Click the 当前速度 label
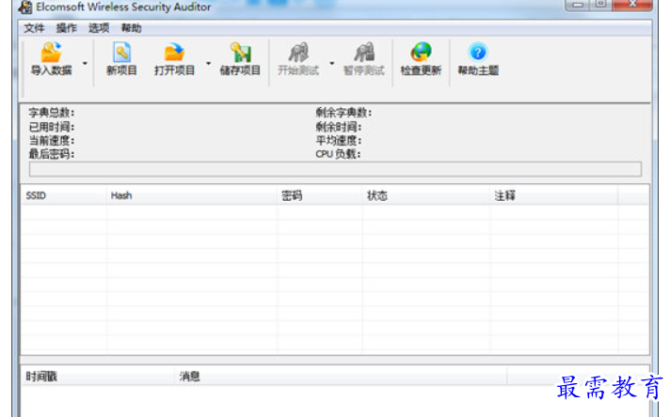 click(52, 141)
